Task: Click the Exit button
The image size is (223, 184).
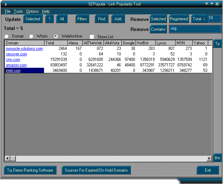Action: pos(208,170)
